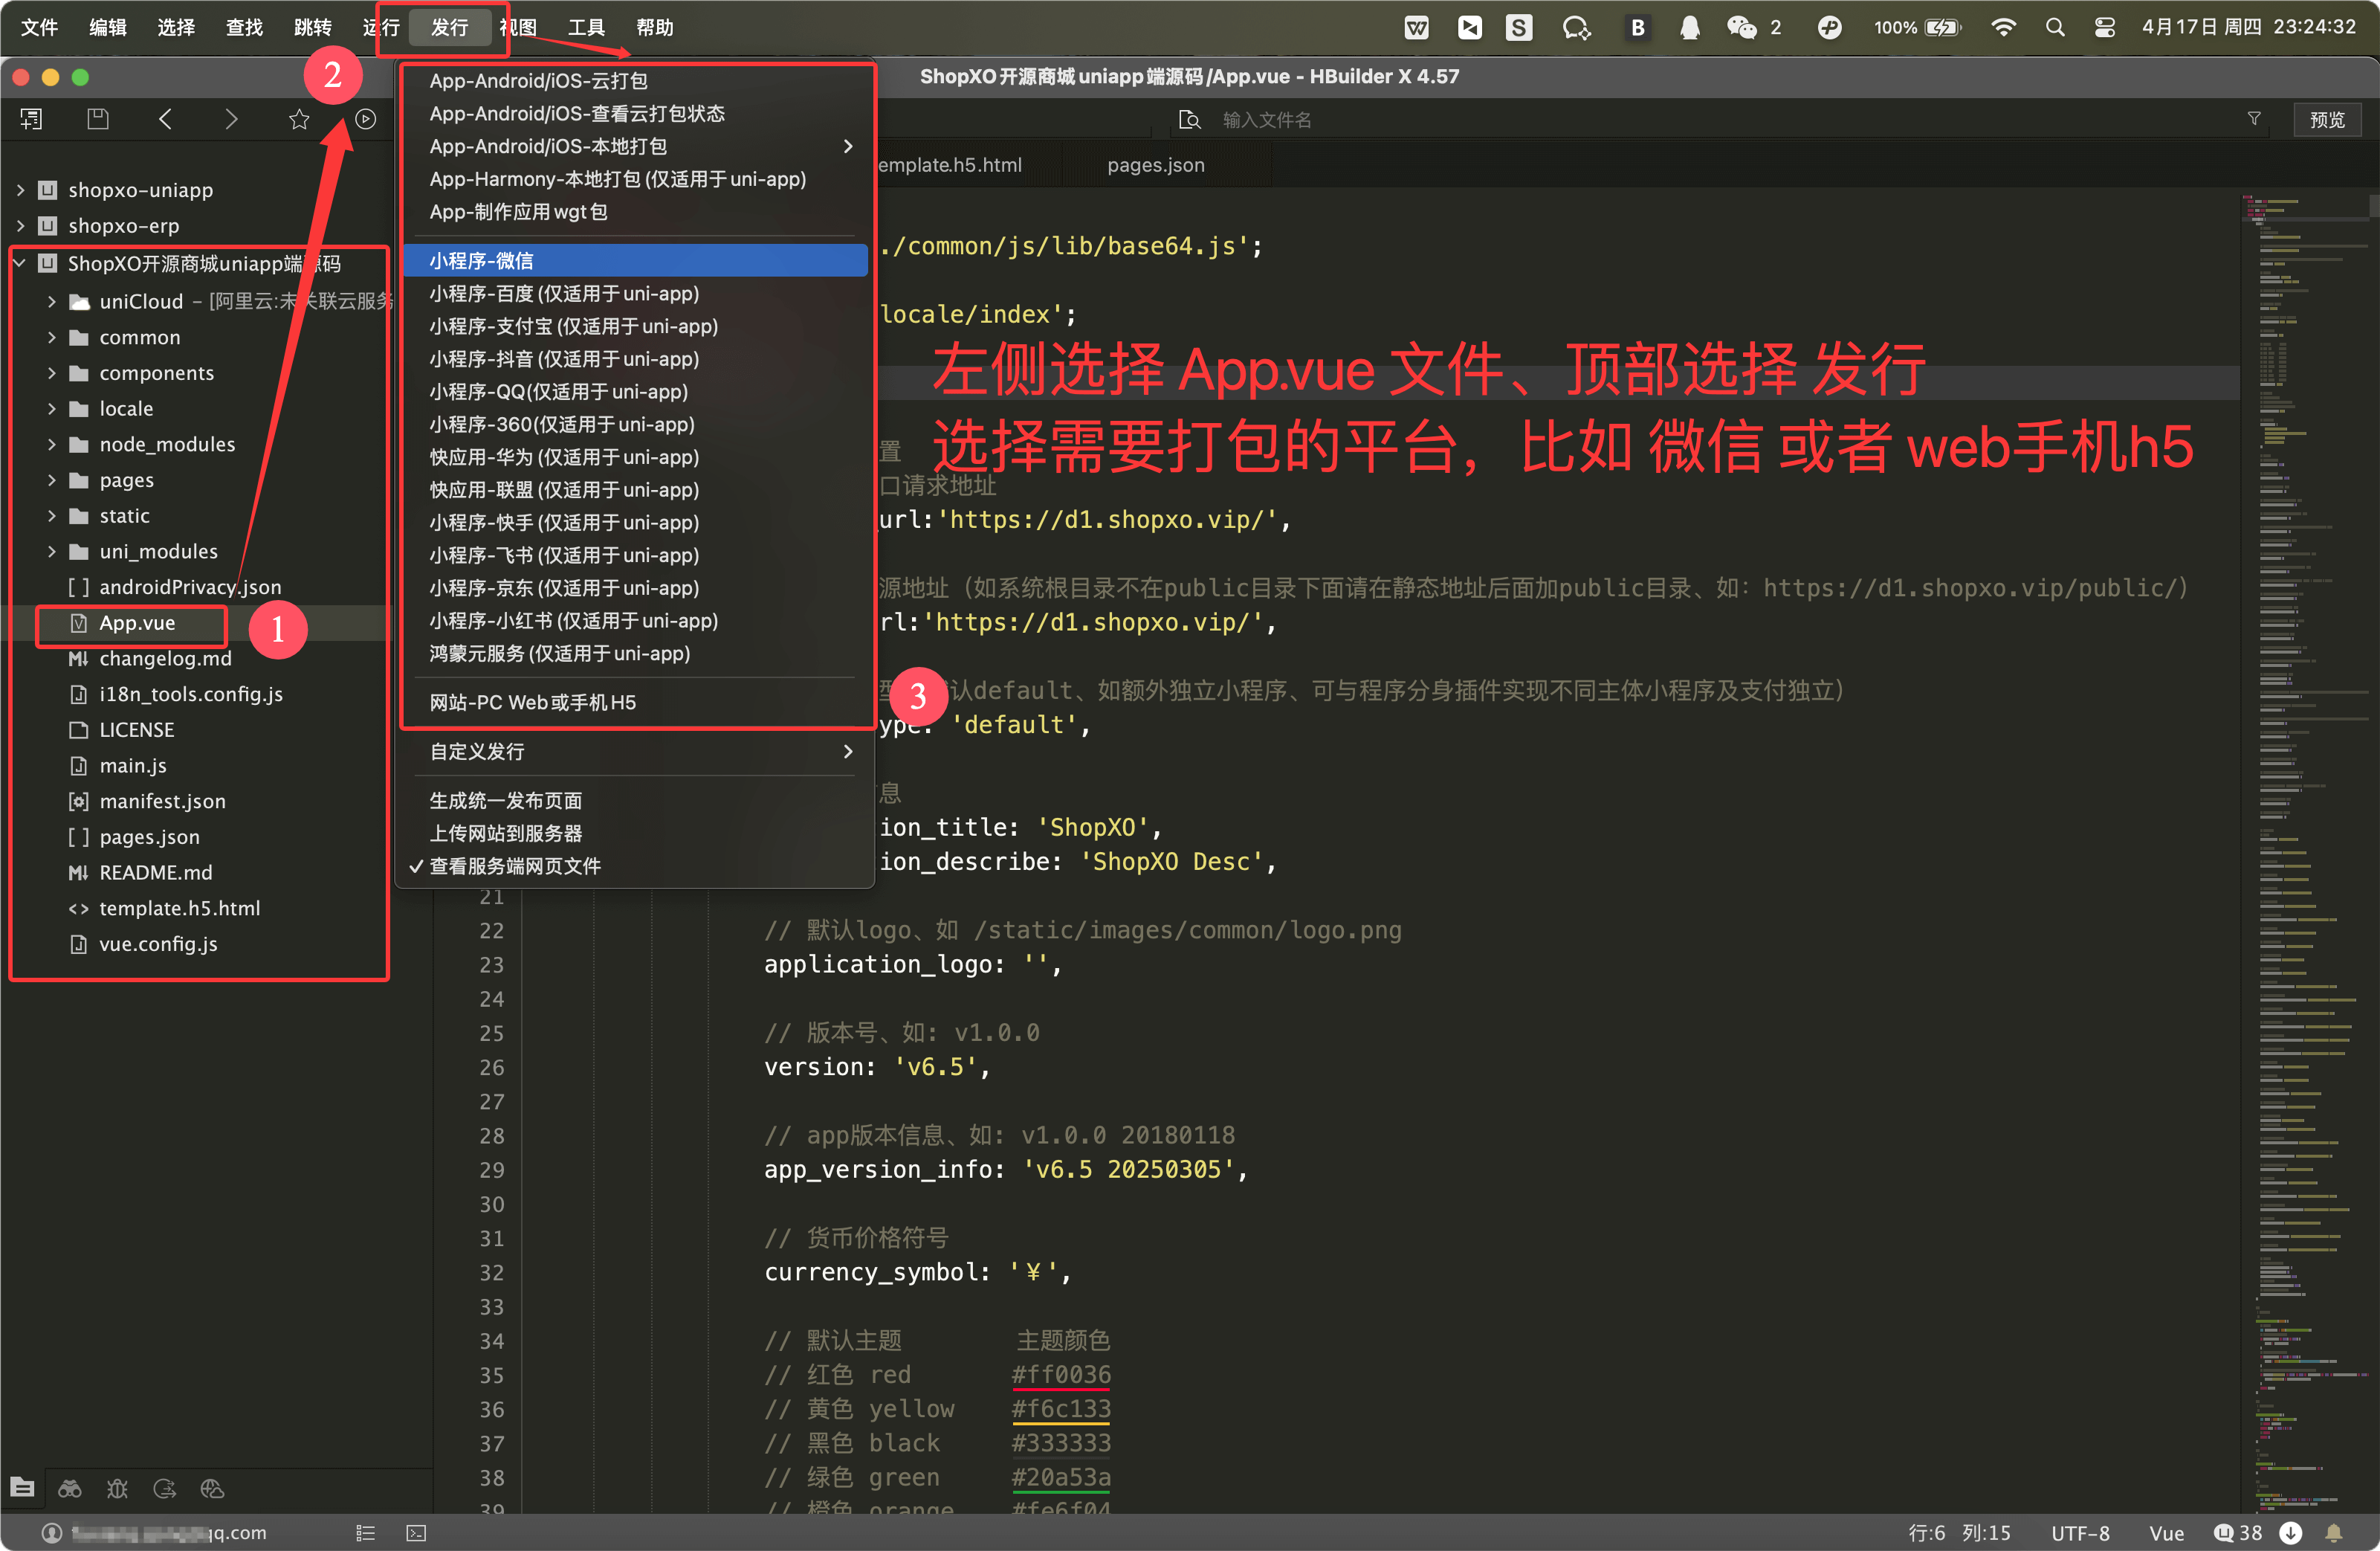Screen dimensions: 2380x1551
Task: Open the 发行 menu in menu bar
Action: (x=449, y=27)
